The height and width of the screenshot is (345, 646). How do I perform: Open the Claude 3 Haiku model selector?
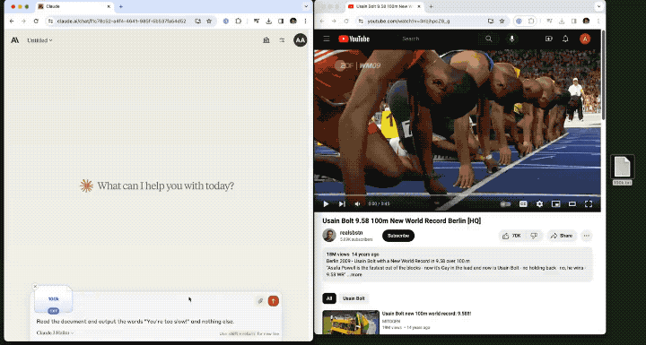[55, 332]
